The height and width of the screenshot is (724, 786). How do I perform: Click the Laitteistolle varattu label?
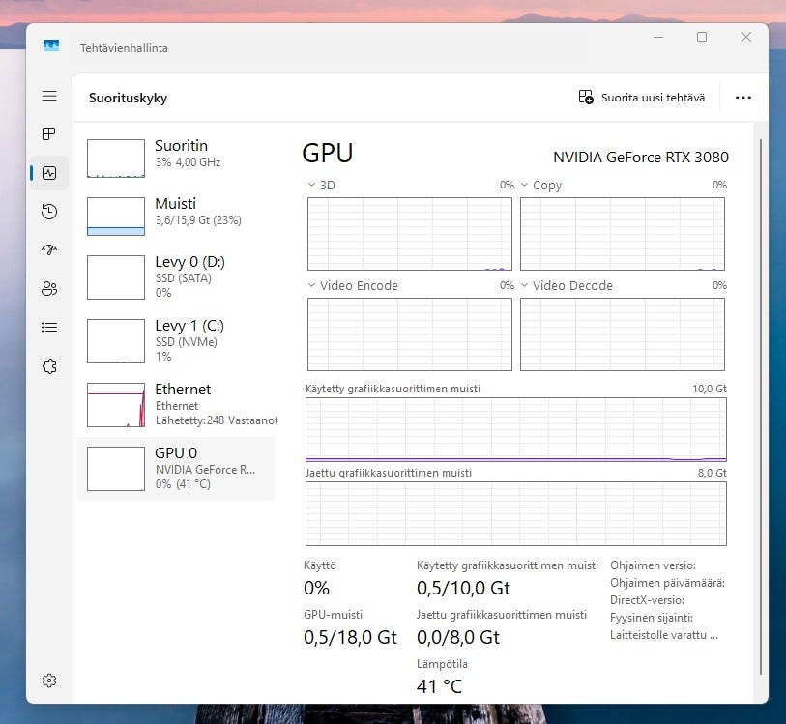[x=663, y=635]
